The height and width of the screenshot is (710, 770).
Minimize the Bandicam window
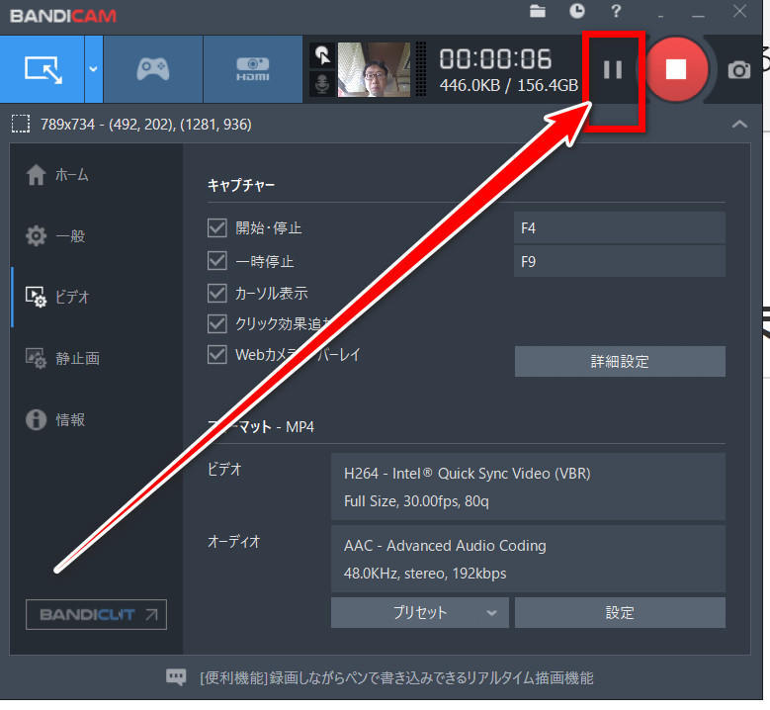698,15
